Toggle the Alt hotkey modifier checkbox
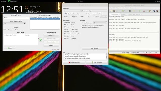161x91 pixels. click(87, 17)
